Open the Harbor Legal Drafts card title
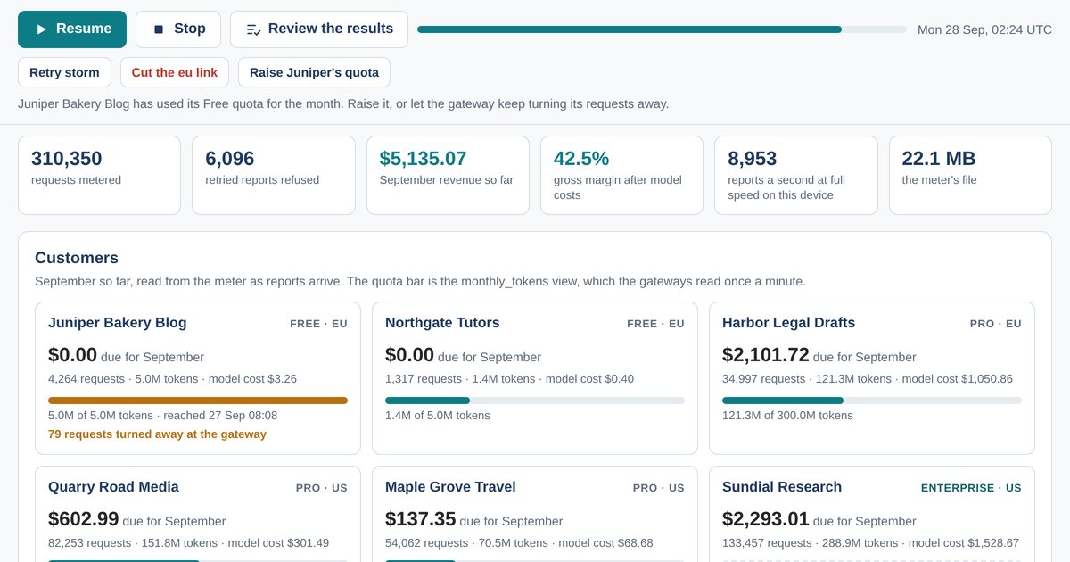This screenshot has height=562, width=1070. [x=788, y=323]
